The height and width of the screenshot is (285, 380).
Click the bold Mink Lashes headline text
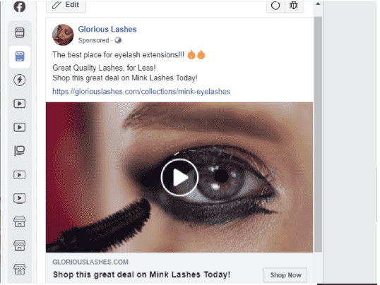tap(141, 274)
